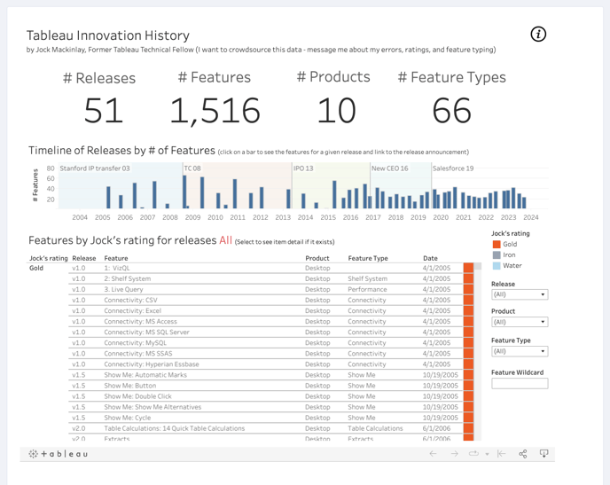Select the Gold color legend swatch

pos(497,244)
